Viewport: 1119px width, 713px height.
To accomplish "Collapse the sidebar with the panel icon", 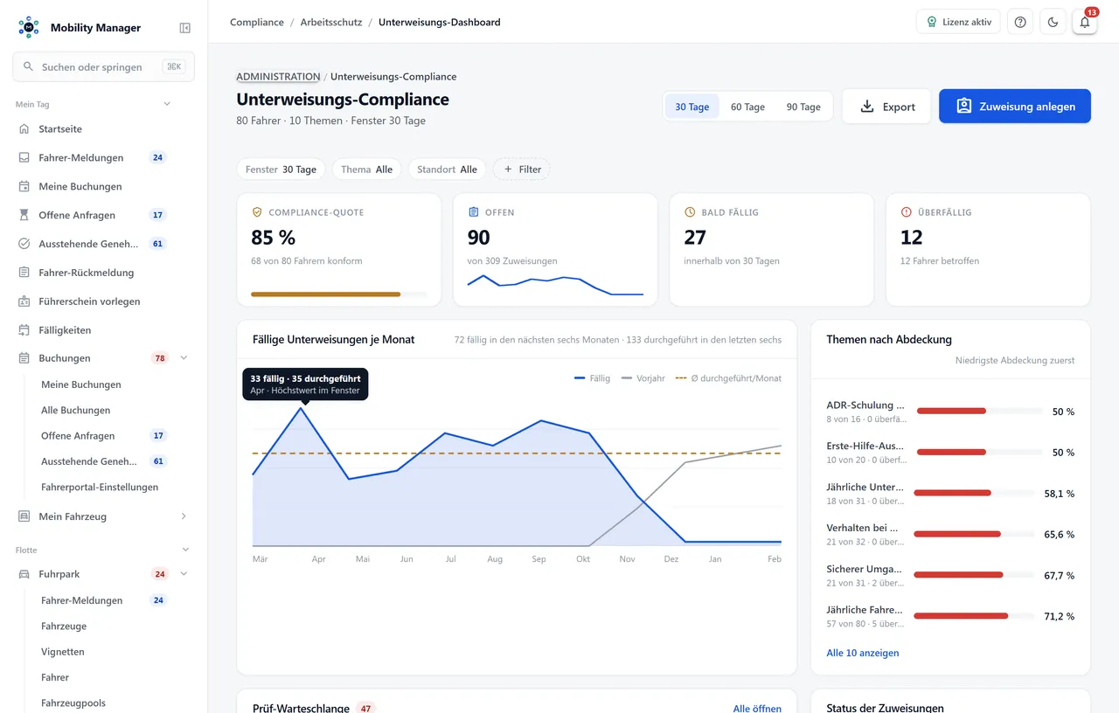I will coord(184,28).
